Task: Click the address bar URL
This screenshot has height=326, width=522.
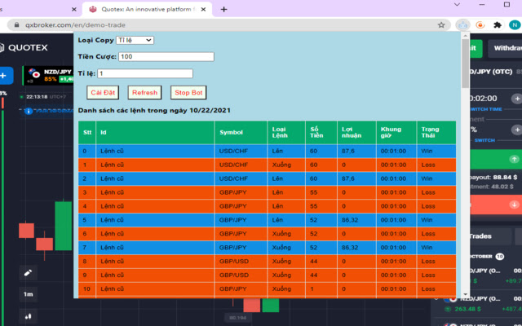Action: [x=76, y=25]
